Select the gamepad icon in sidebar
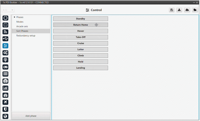Viewport: 200px width, 121px height. click(x=5, y=67)
